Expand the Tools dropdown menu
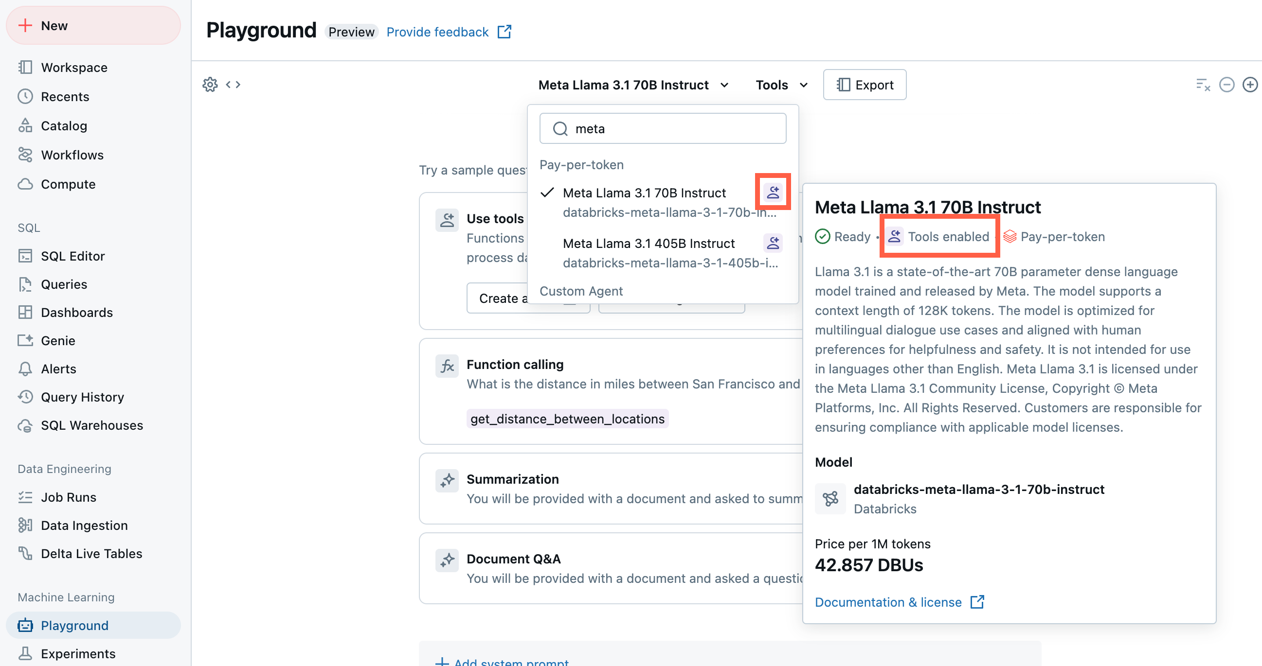This screenshot has width=1262, height=666. pyautogui.click(x=780, y=83)
